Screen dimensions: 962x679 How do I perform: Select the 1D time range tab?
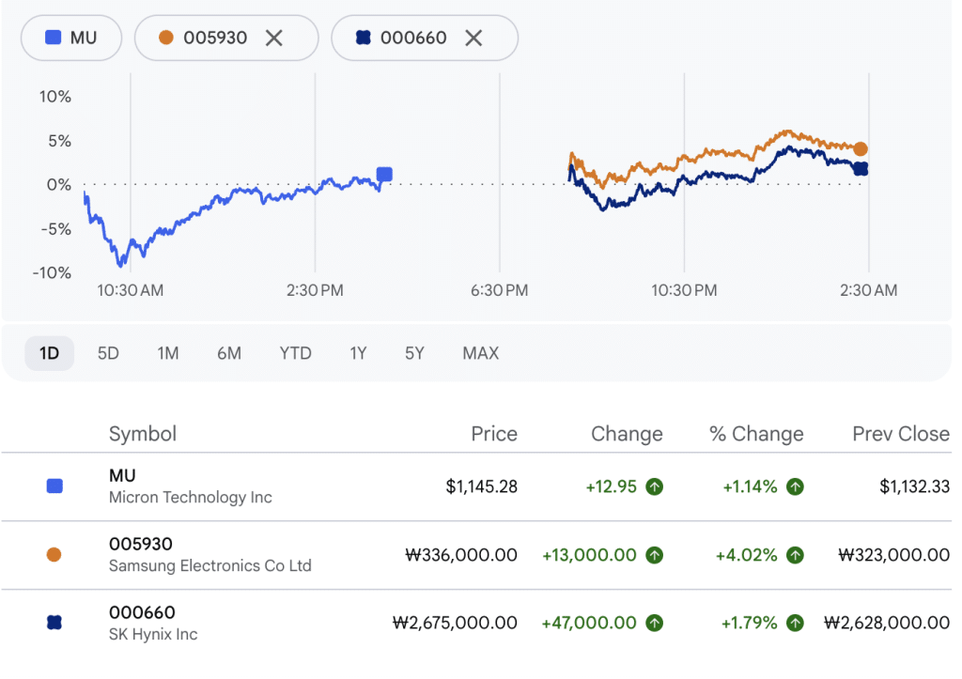pos(49,353)
